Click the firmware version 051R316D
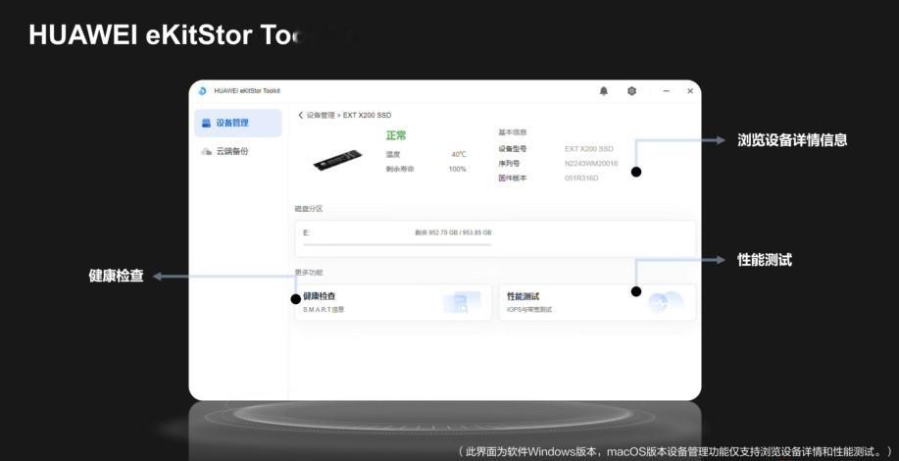 click(581, 179)
